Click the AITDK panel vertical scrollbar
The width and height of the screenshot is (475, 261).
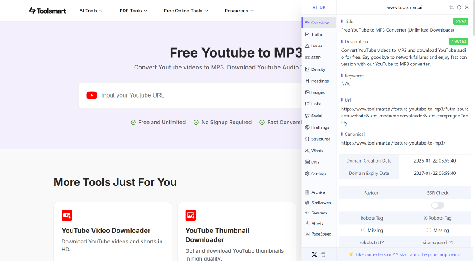(x=473, y=18)
